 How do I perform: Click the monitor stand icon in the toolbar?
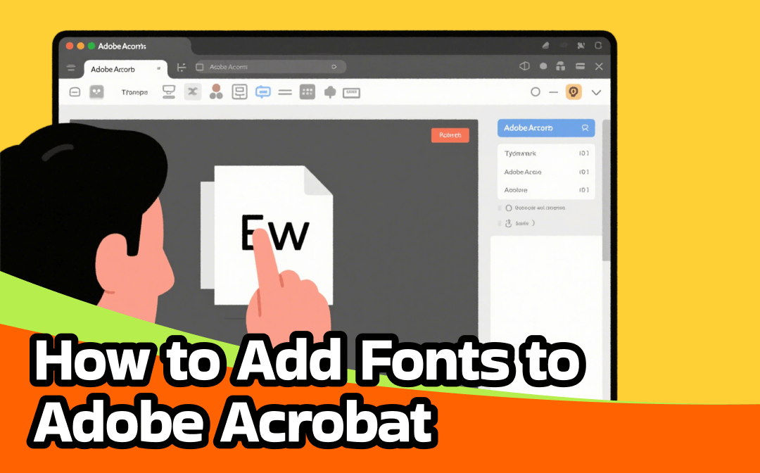pyautogui.click(x=169, y=92)
